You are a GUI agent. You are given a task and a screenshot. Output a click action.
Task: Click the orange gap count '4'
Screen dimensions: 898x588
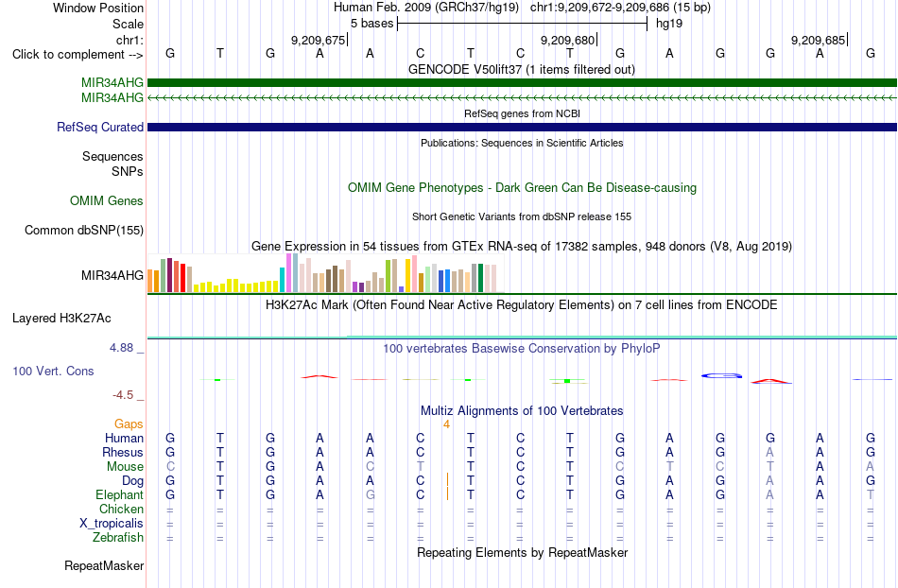447,424
